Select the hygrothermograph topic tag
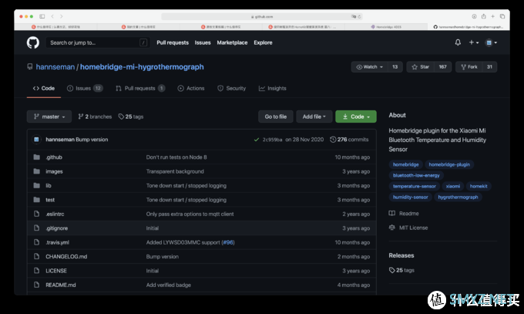 click(x=458, y=198)
